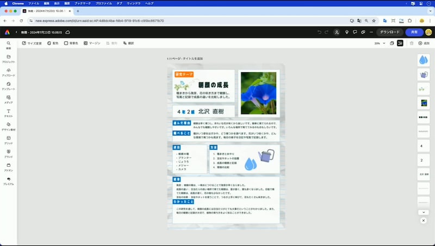Viewport: 435px width, 246px height.
Task: Select the layer thumbnail showing 4
Action: click(424, 146)
